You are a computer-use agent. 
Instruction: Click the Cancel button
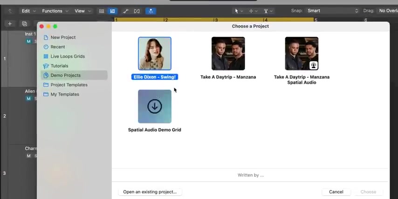(x=336, y=192)
